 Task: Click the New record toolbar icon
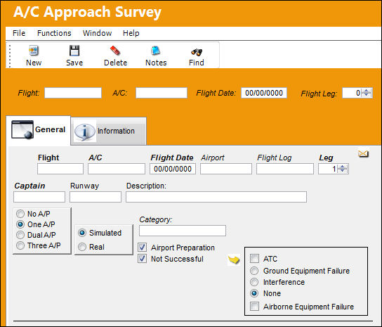click(x=34, y=51)
